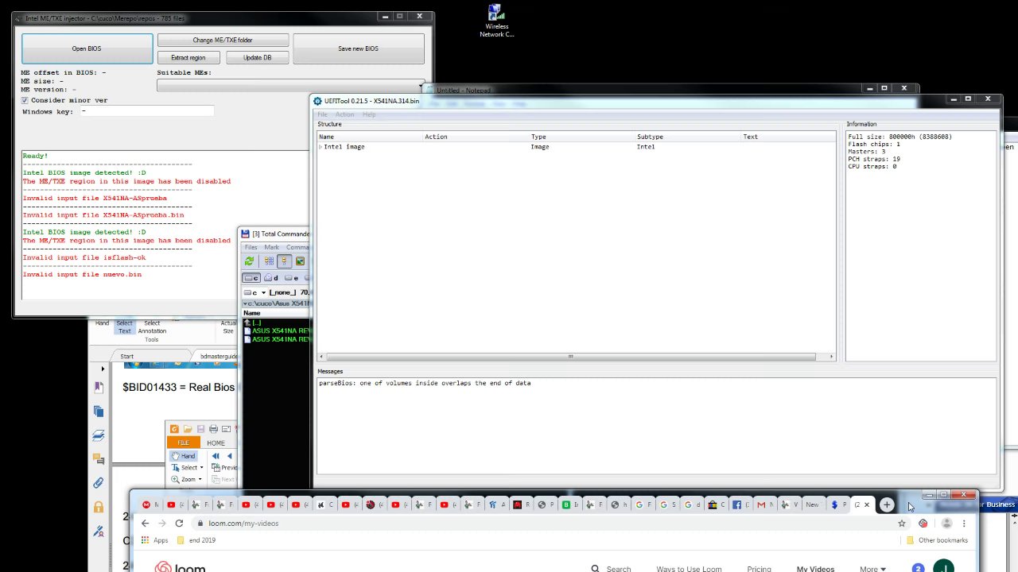
Task: Expand the More dropdown on Loom
Action: point(872,569)
